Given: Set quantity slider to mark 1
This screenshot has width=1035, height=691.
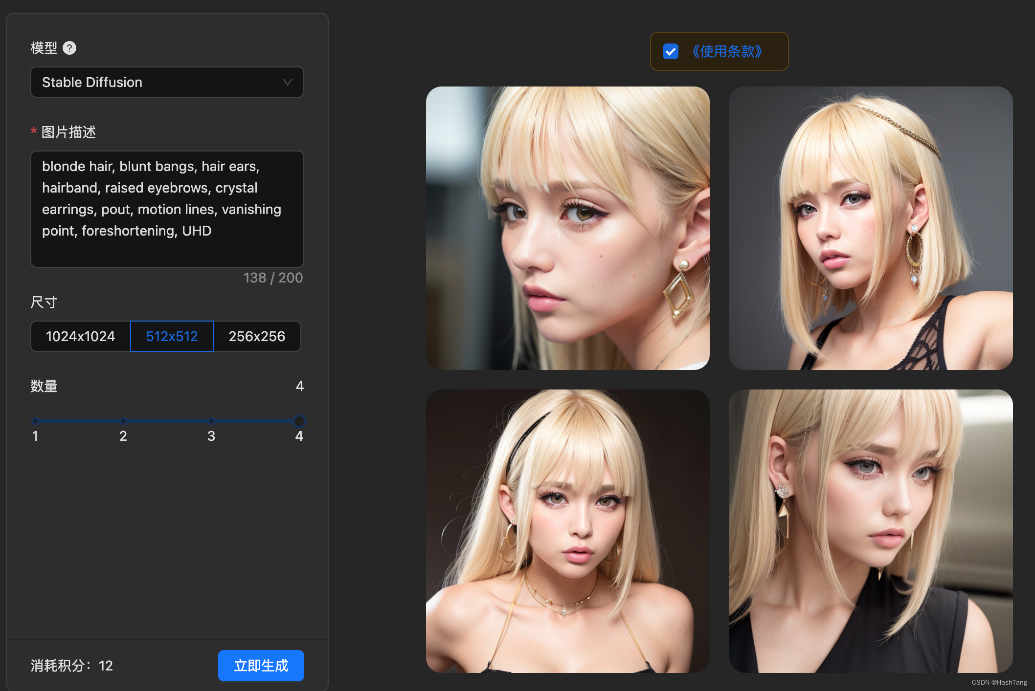Looking at the screenshot, I should point(35,421).
